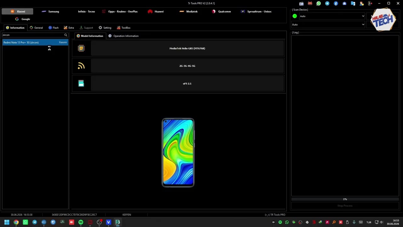Open Telegram from the taskbar
This screenshot has width=403, height=227.
pos(35,222)
